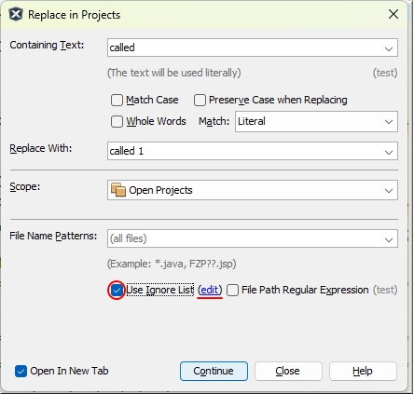Click the (test) link under Containing Text

click(x=385, y=73)
